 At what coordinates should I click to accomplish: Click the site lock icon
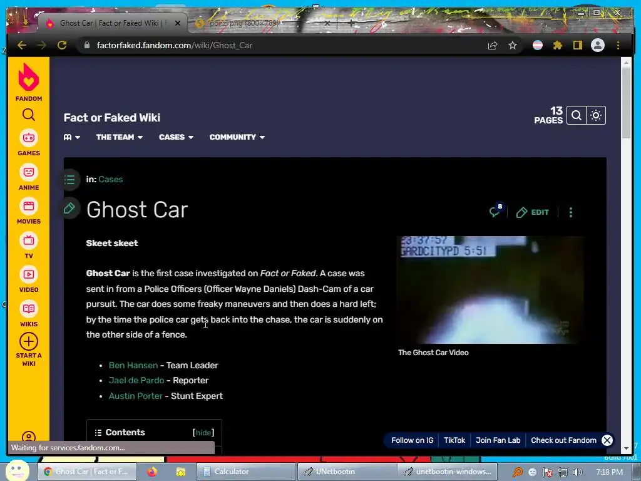point(86,45)
